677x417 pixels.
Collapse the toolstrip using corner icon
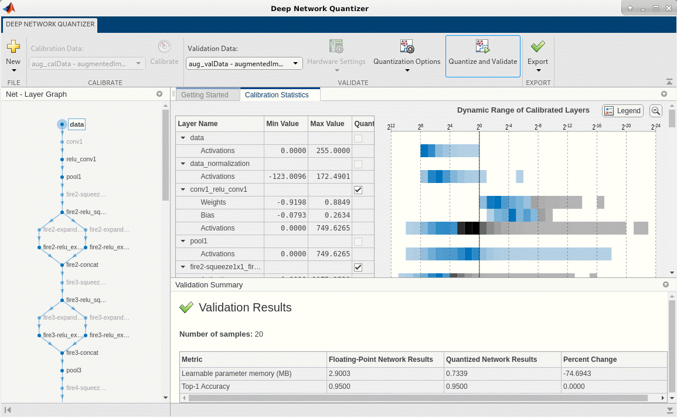pos(669,82)
